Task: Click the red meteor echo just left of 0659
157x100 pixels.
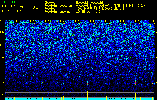Action: click(135, 83)
